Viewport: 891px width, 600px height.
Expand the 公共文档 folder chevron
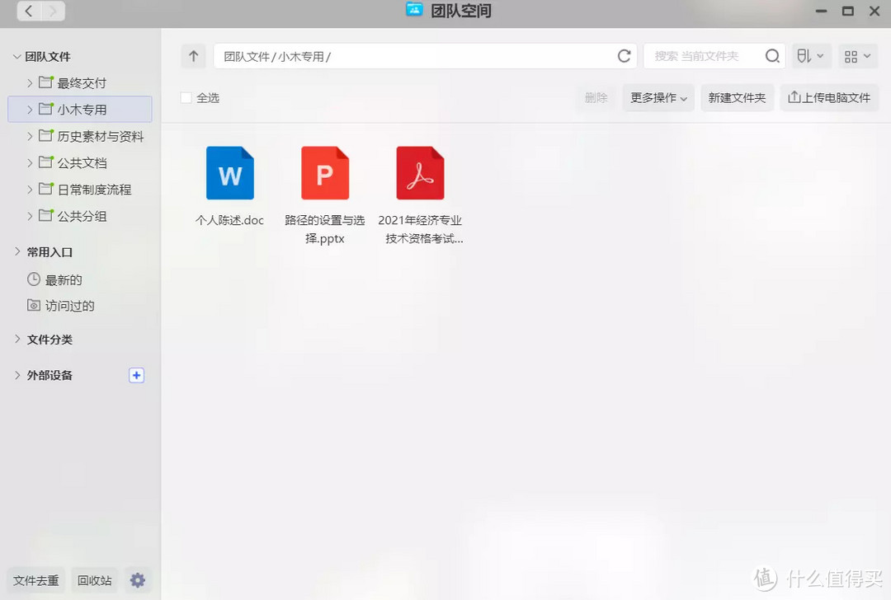30,163
